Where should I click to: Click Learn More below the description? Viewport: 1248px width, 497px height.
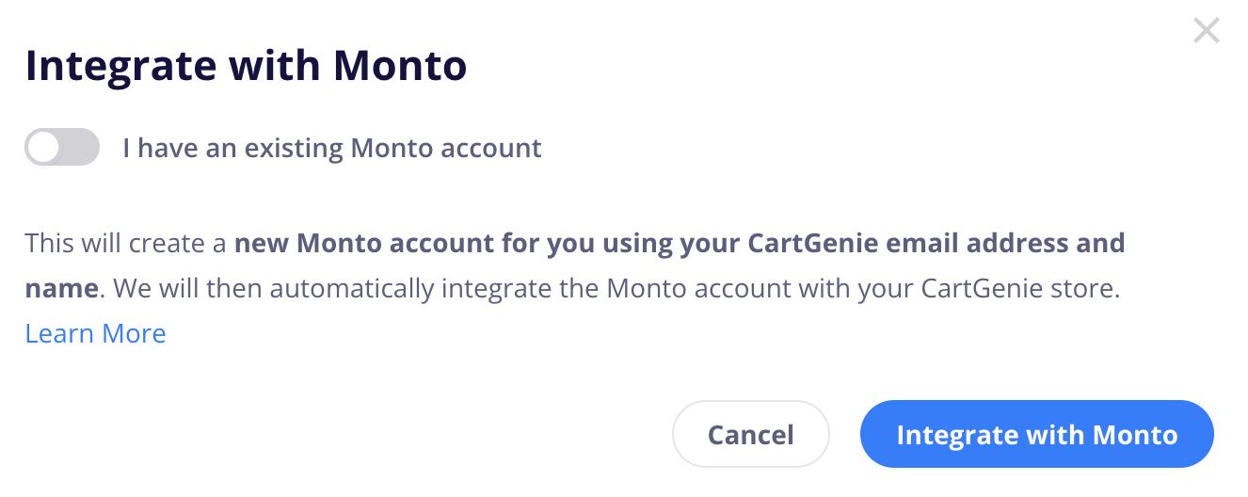[x=95, y=333]
